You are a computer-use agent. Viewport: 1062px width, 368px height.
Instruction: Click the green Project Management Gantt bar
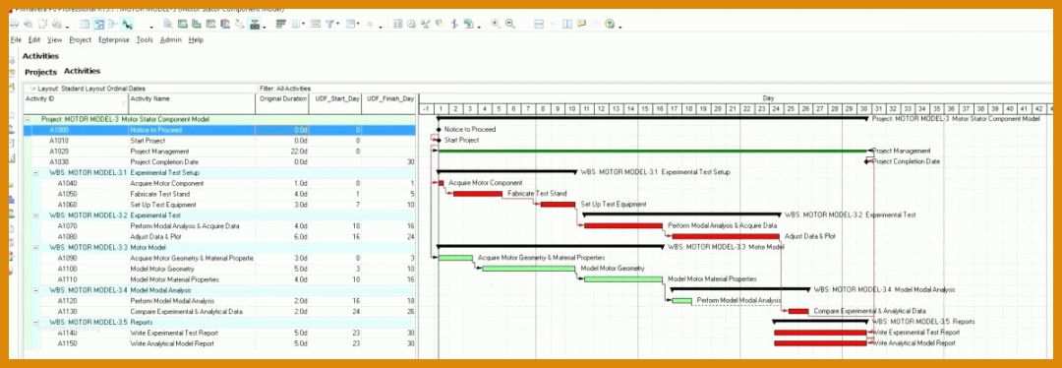click(x=652, y=152)
